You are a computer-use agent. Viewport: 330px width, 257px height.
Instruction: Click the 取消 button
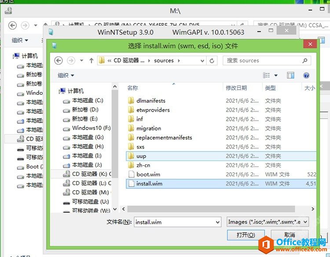(x=290, y=235)
